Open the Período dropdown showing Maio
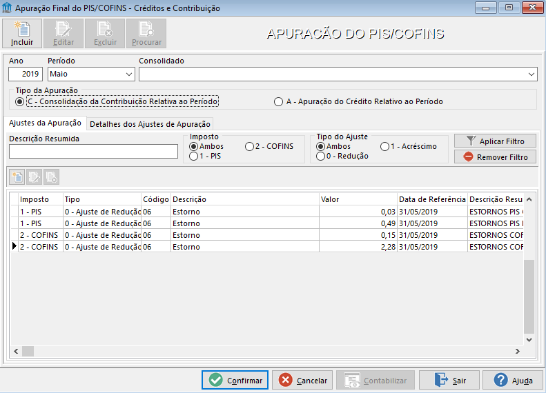Image resolution: width=546 pixels, height=393 pixels. pyautogui.click(x=91, y=74)
